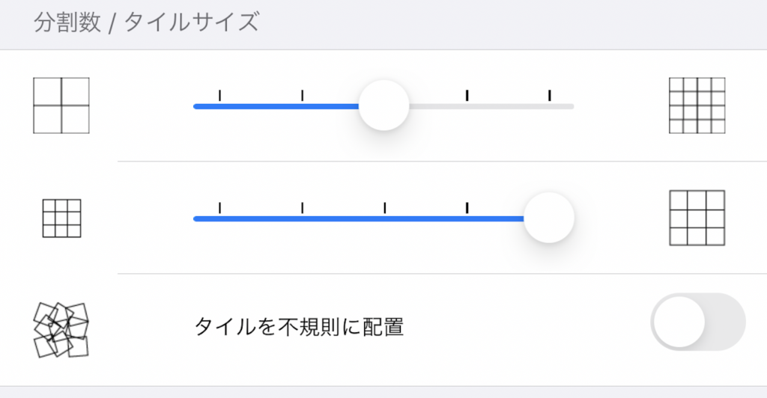Click the scattered irregular tiles icon

pos(61,330)
